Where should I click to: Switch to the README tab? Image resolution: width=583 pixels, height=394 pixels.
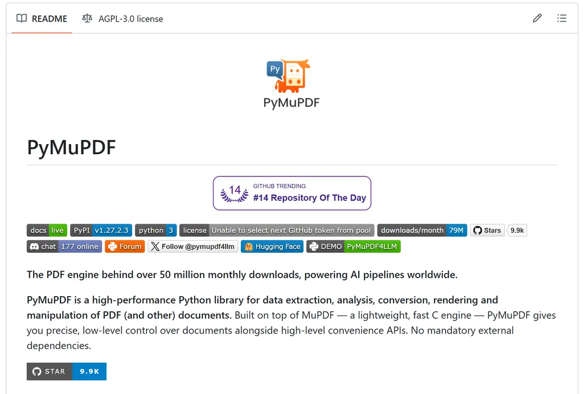42,19
